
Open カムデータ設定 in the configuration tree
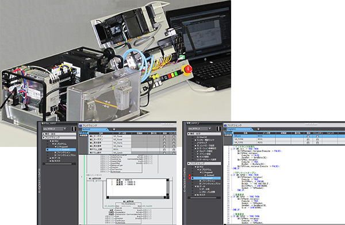[x=204, y=151]
